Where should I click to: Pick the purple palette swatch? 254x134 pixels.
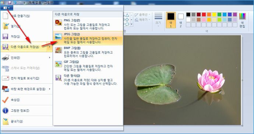pyautogui.click(x=235, y=15)
